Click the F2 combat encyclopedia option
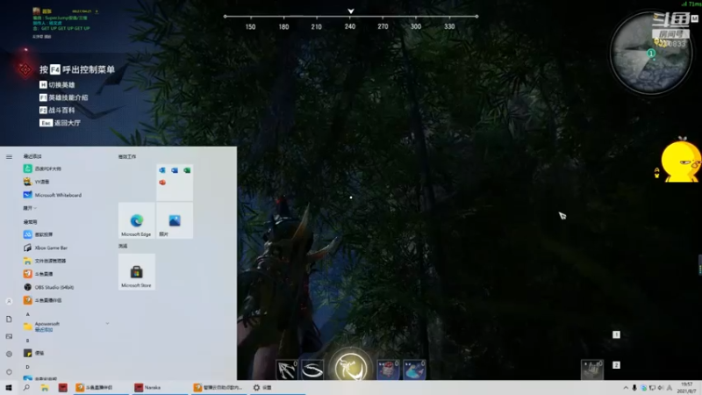This screenshot has width=702, height=395. point(57,110)
